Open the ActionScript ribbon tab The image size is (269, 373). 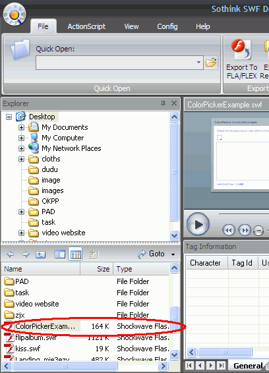pos(86,26)
